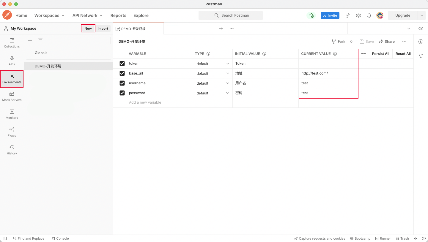Open the environment info icon on right sidebar
The width and height of the screenshot is (428, 242).
[421, 42]
